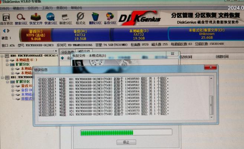Select 扩展分区 under HD0 in tree
Screen dimensions: 244x149
click(x=22, y=64)
